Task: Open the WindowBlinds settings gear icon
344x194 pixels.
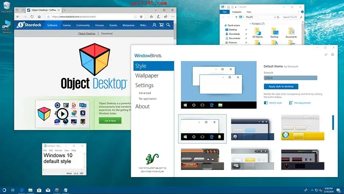Action: [x=333, y=55]
